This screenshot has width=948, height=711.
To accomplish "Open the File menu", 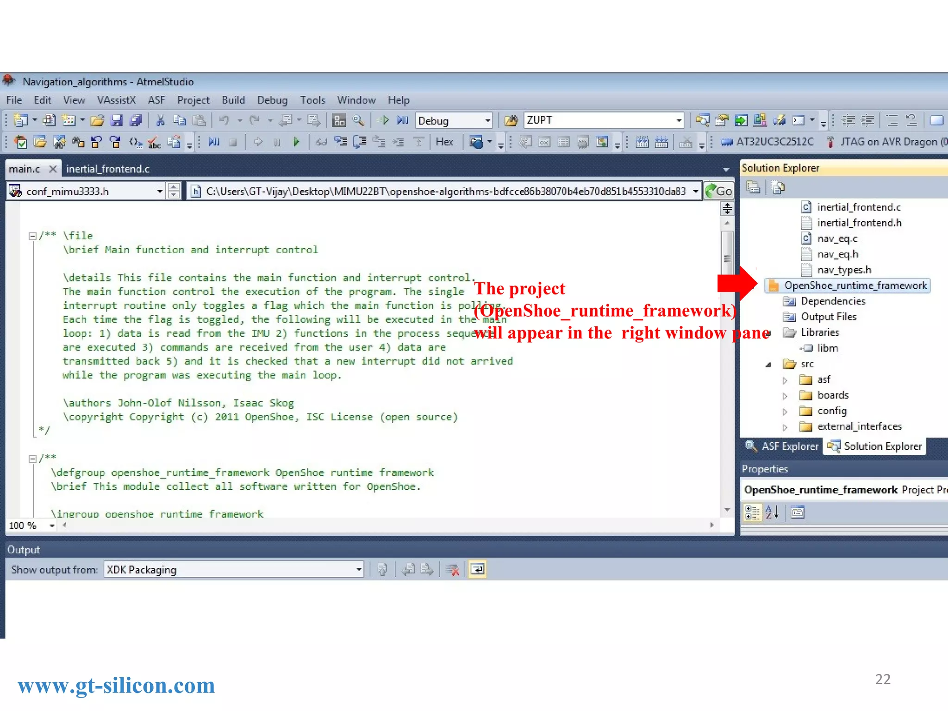I will [x=14, y=100].
